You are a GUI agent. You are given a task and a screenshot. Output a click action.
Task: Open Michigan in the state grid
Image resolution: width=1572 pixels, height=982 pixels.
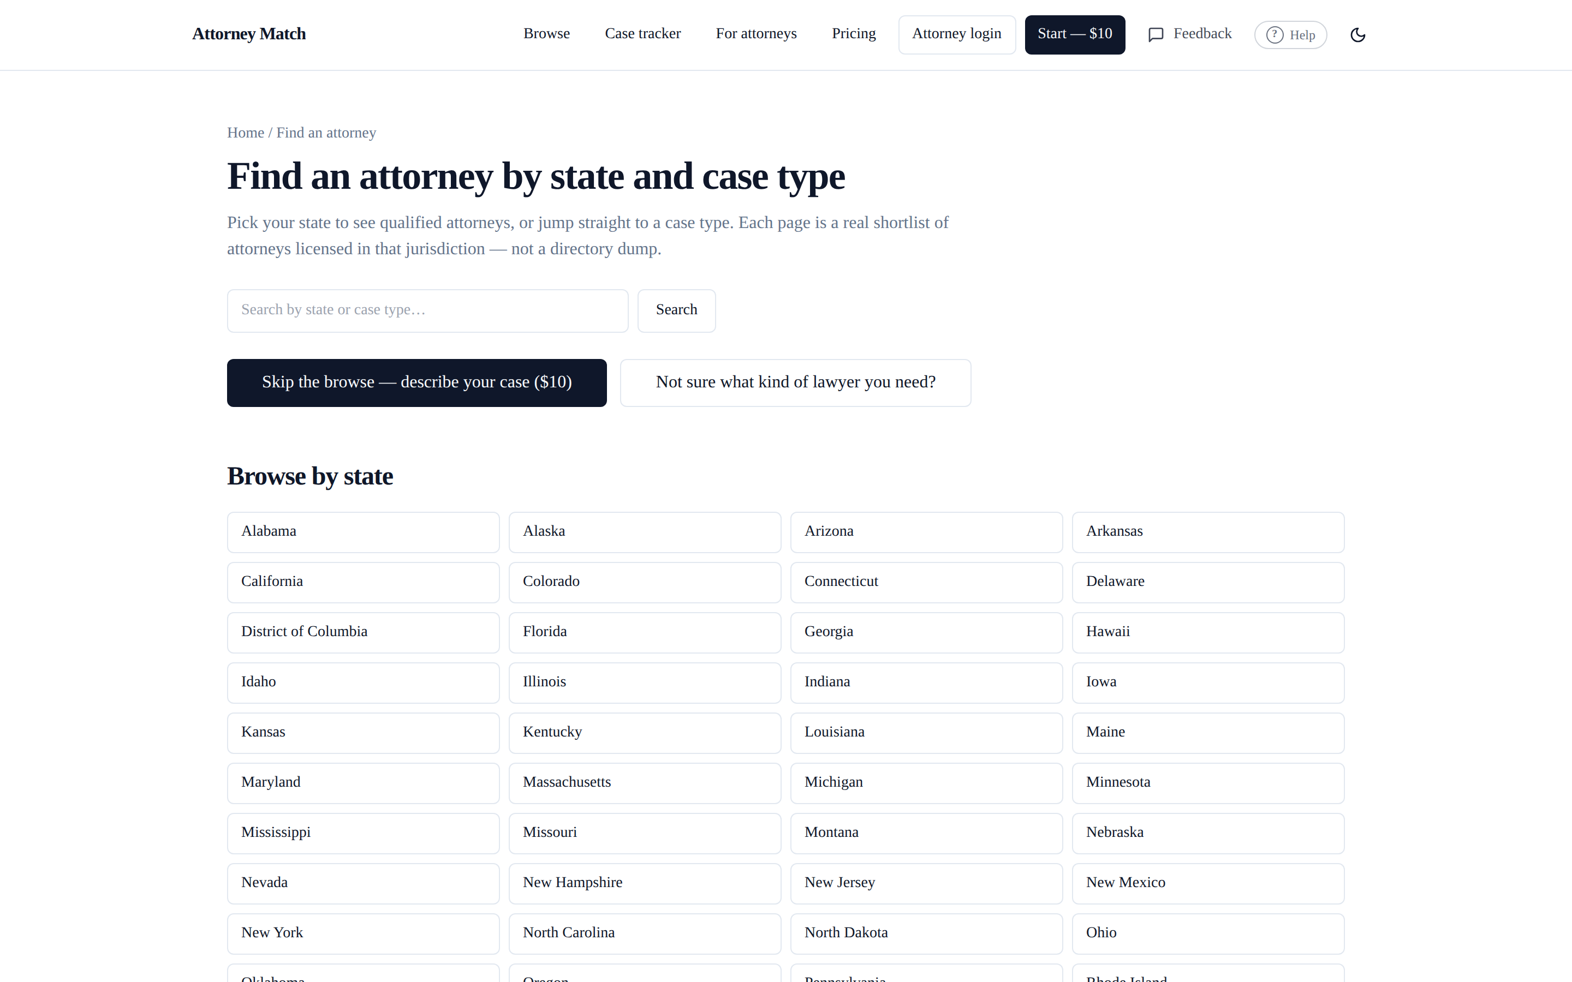pyautogui.click(x=926, y=783)
